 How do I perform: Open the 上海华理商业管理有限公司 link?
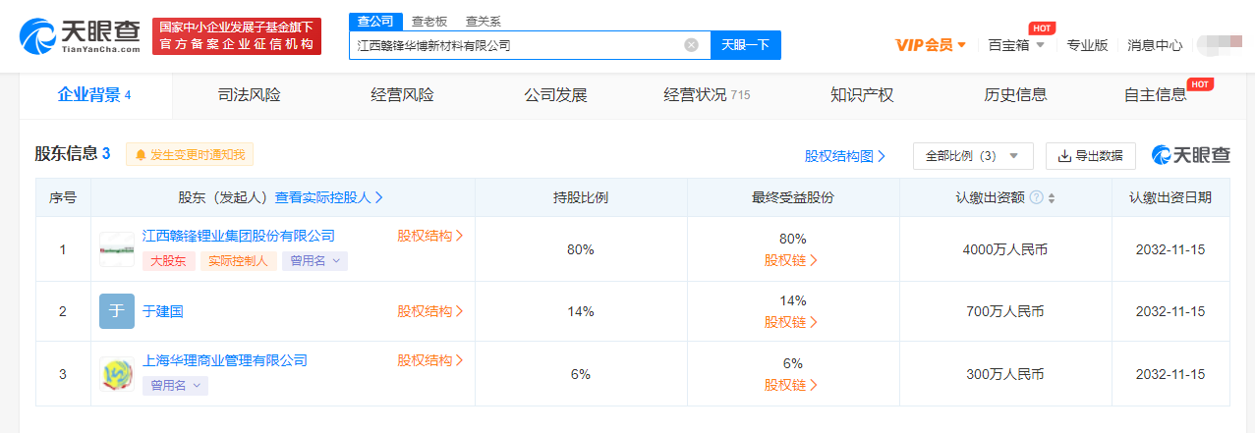click(225, 360)
